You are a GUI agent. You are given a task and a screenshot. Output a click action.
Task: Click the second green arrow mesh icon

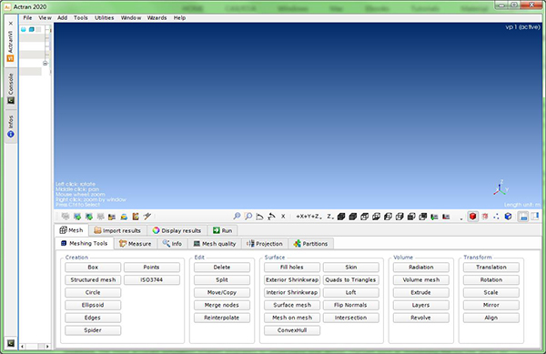[89, 217]
